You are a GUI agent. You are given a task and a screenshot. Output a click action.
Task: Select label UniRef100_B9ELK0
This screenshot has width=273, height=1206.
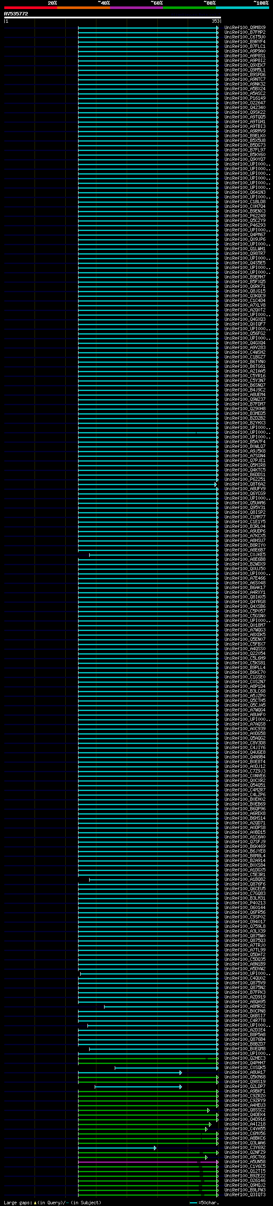(244, 136)
